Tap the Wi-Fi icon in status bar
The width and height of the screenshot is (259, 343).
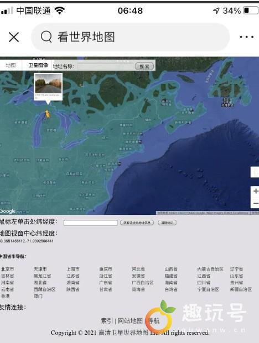[59, 10]
